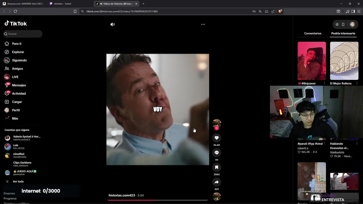The height and width of the screenshot is (204, 363).
Task: Click the phone app icon in the header
Action: click(343, 24)
